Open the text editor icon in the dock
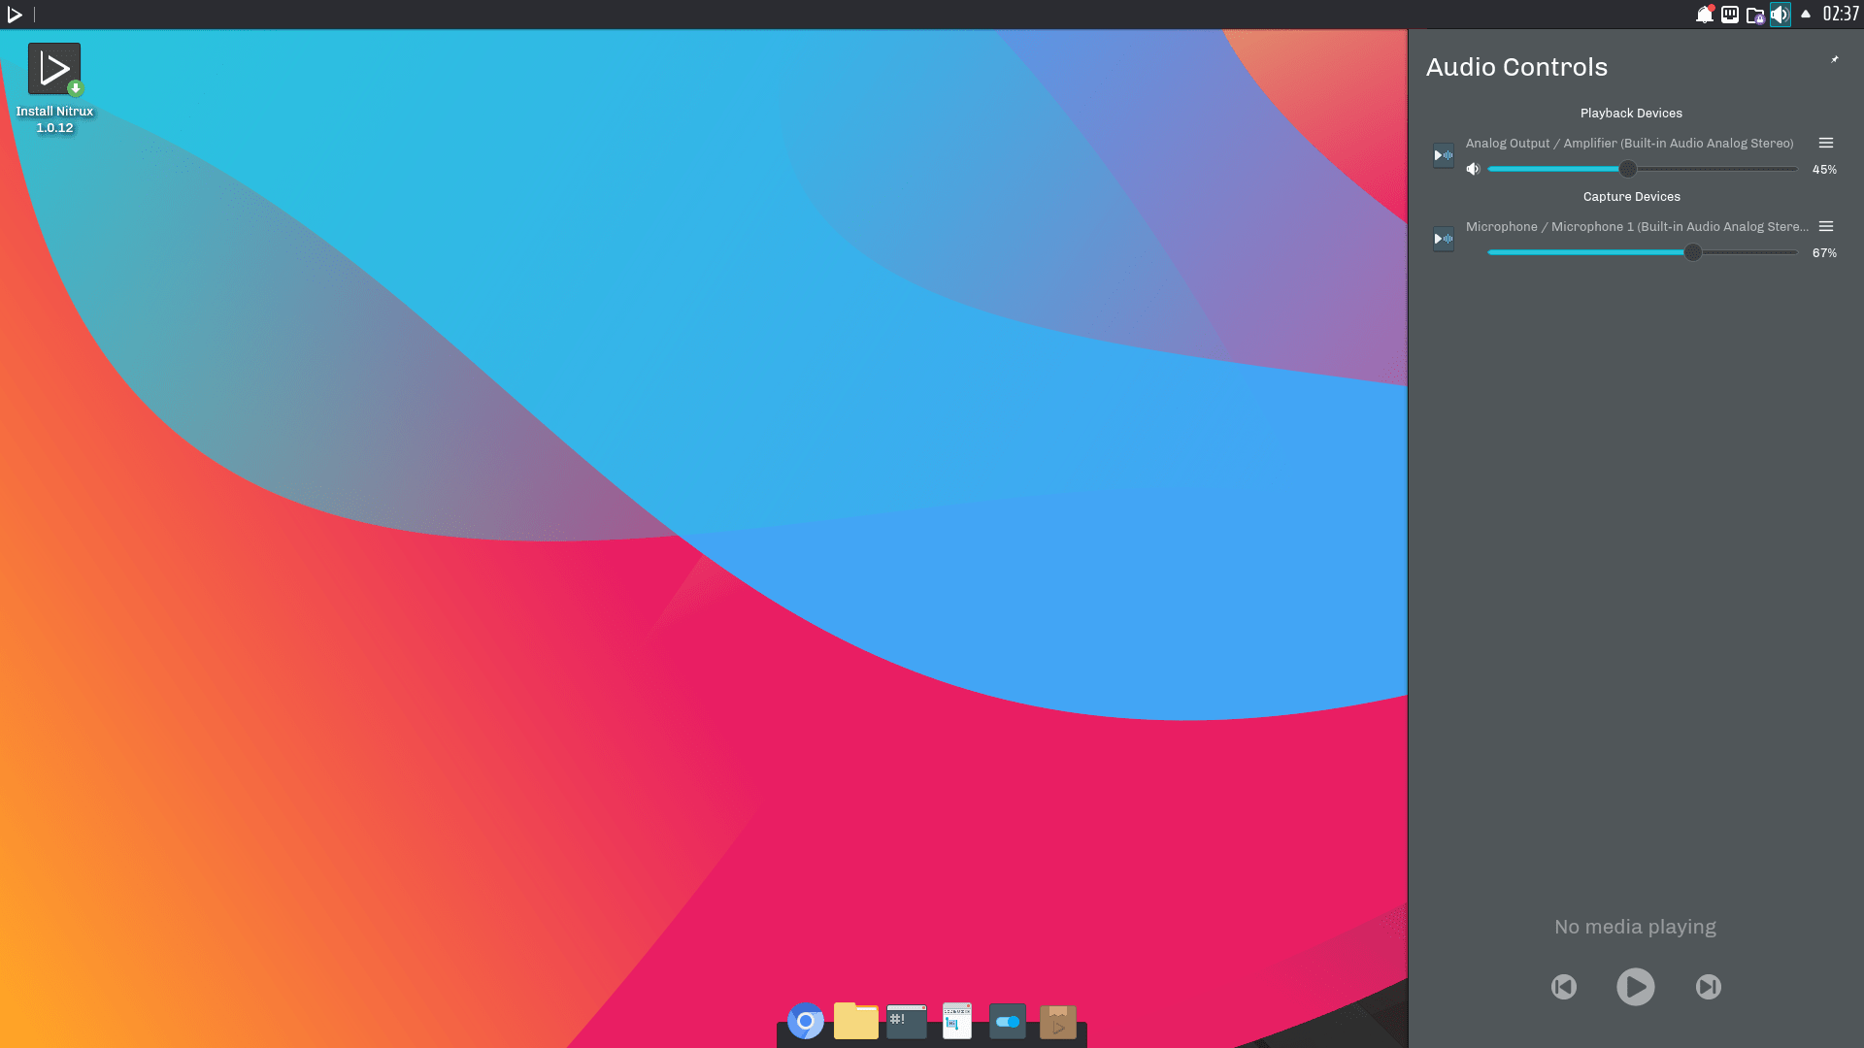The width and height of the screenshot is (1864, 1048). (x=956, y=1021)
